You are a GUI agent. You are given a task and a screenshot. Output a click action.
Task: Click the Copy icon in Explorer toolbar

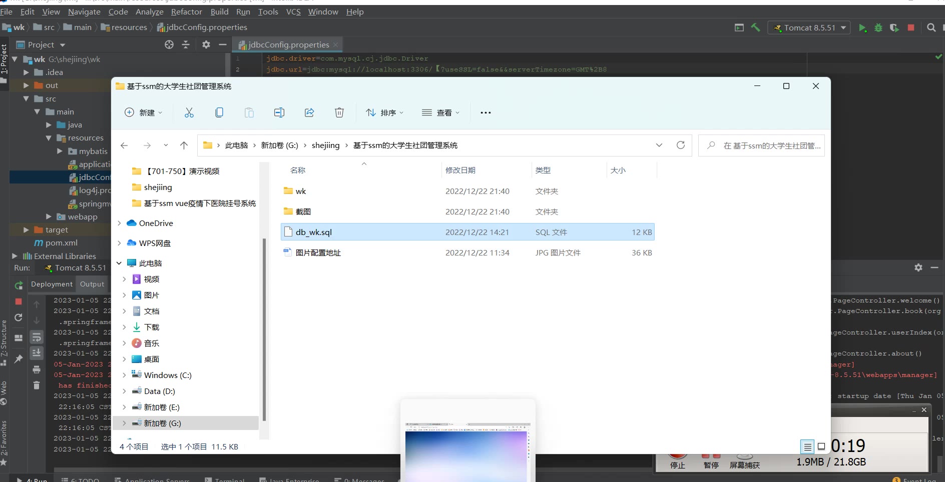coord(219,112)
